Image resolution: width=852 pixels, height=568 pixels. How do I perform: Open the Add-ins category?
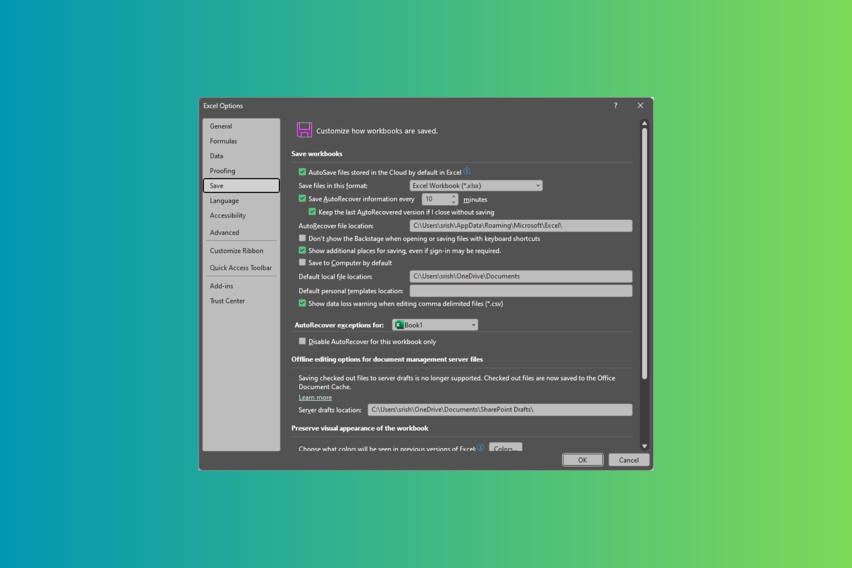tap(241, 286)
